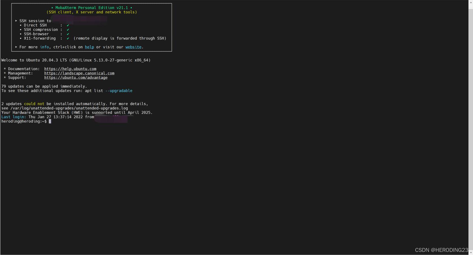473x255 pixels.
Task: Click the cyan "Last login:" label
Action: (14, 117)
